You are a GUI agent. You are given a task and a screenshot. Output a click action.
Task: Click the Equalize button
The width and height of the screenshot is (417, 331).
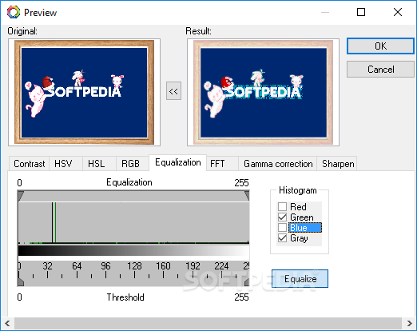click(300, 279)
